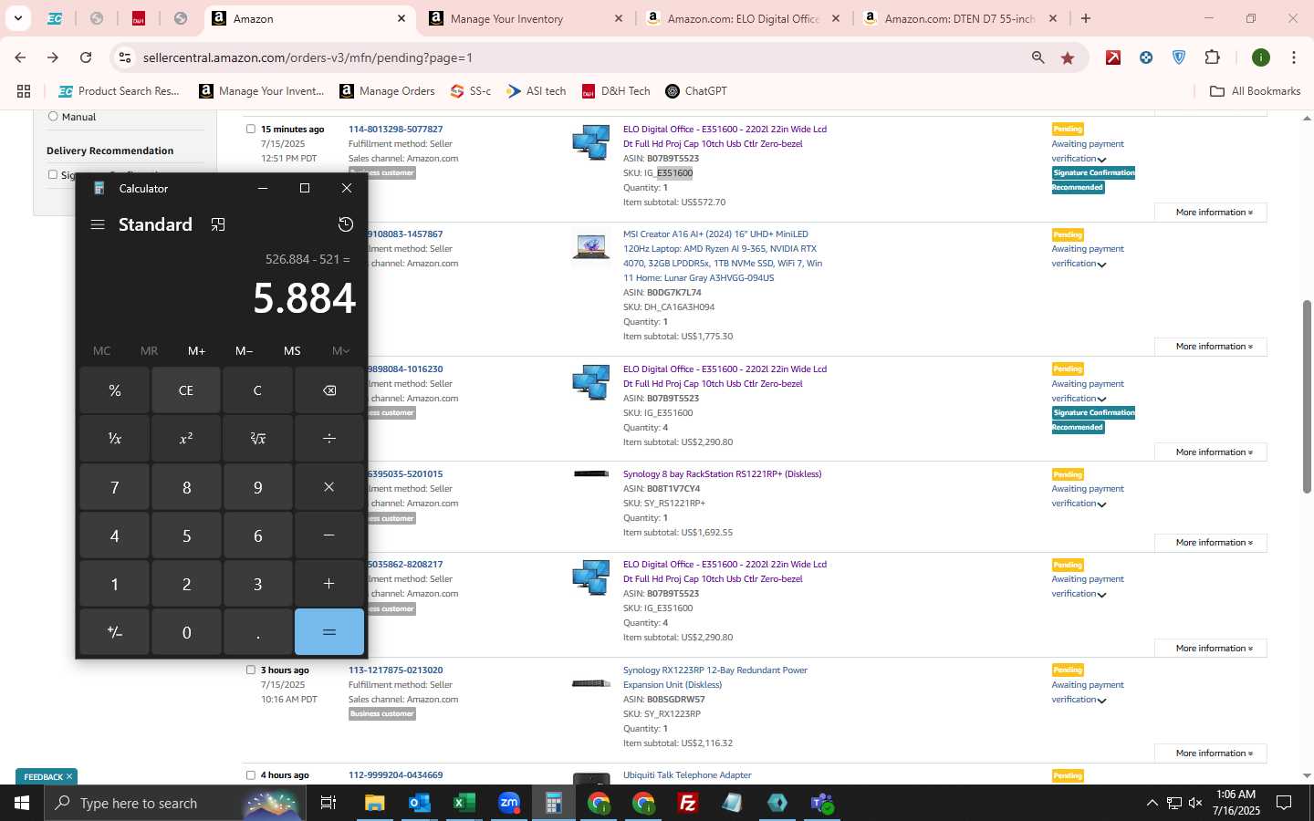Open Chrome tab search dropdown arrow

17,18
